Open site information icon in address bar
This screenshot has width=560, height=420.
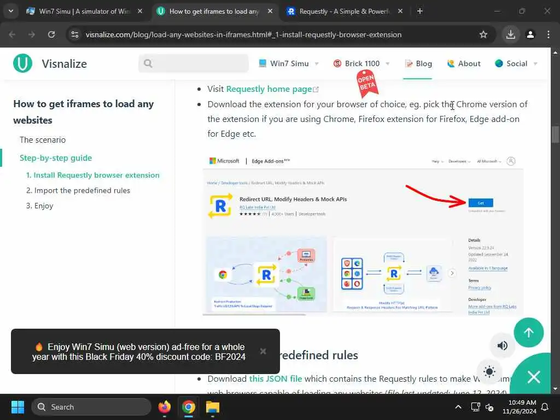[x=74, y=34]
